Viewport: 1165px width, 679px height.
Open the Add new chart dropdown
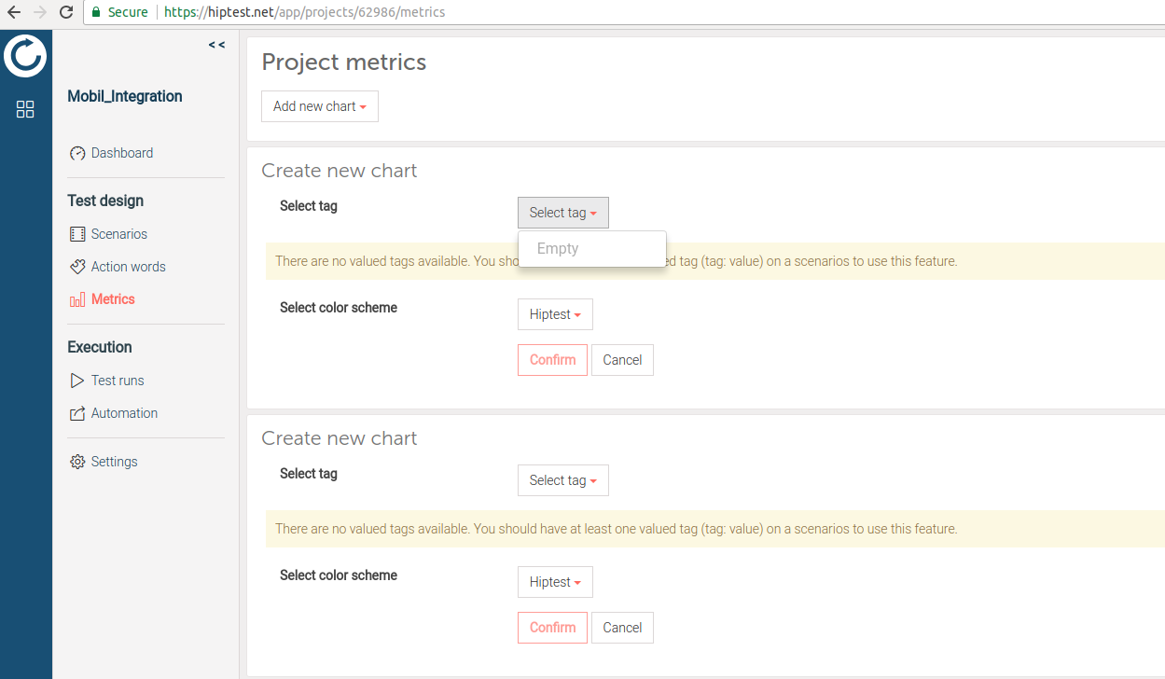pos(319,106)
